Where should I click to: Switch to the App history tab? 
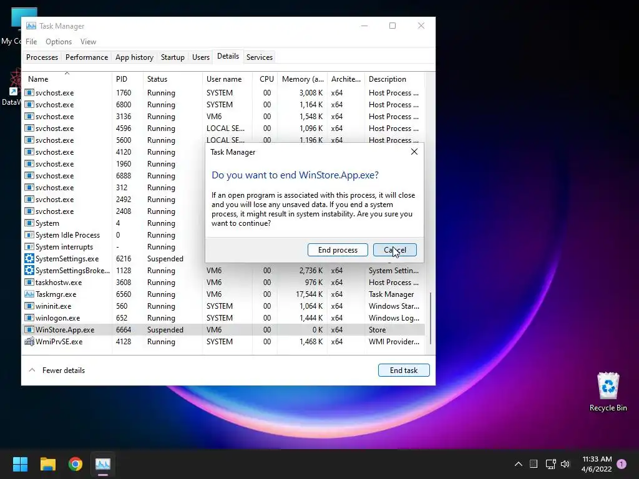[x=135, y=57]
